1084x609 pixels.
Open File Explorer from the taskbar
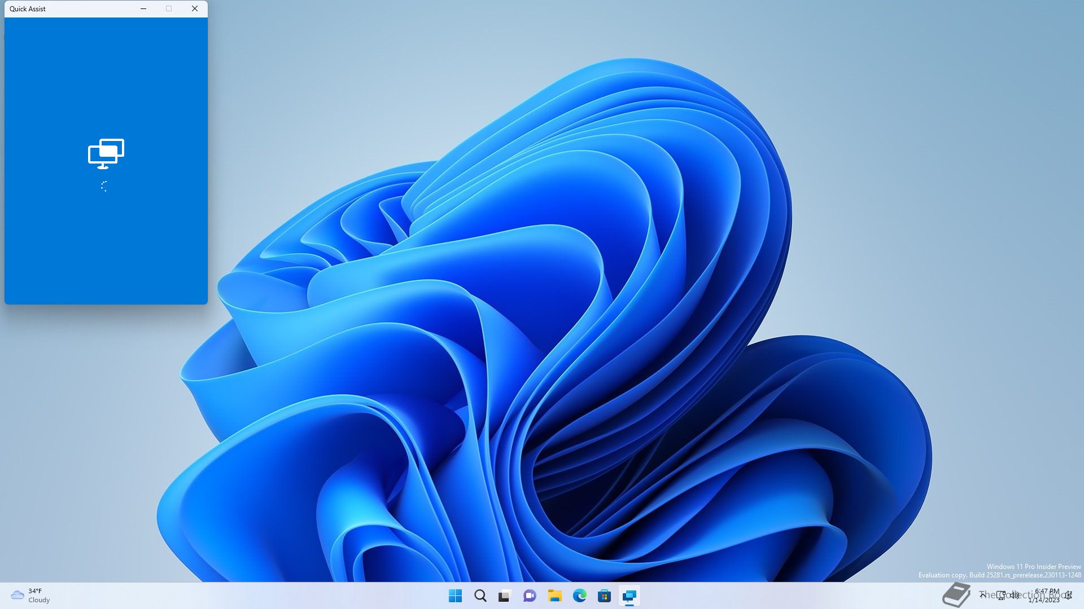554,595
